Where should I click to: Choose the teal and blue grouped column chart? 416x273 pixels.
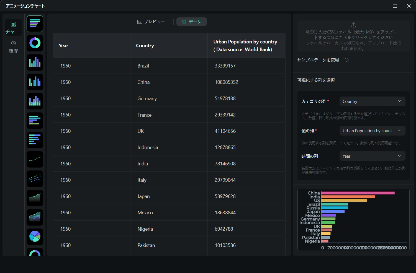pyautogui.click(x=35, y=82)
